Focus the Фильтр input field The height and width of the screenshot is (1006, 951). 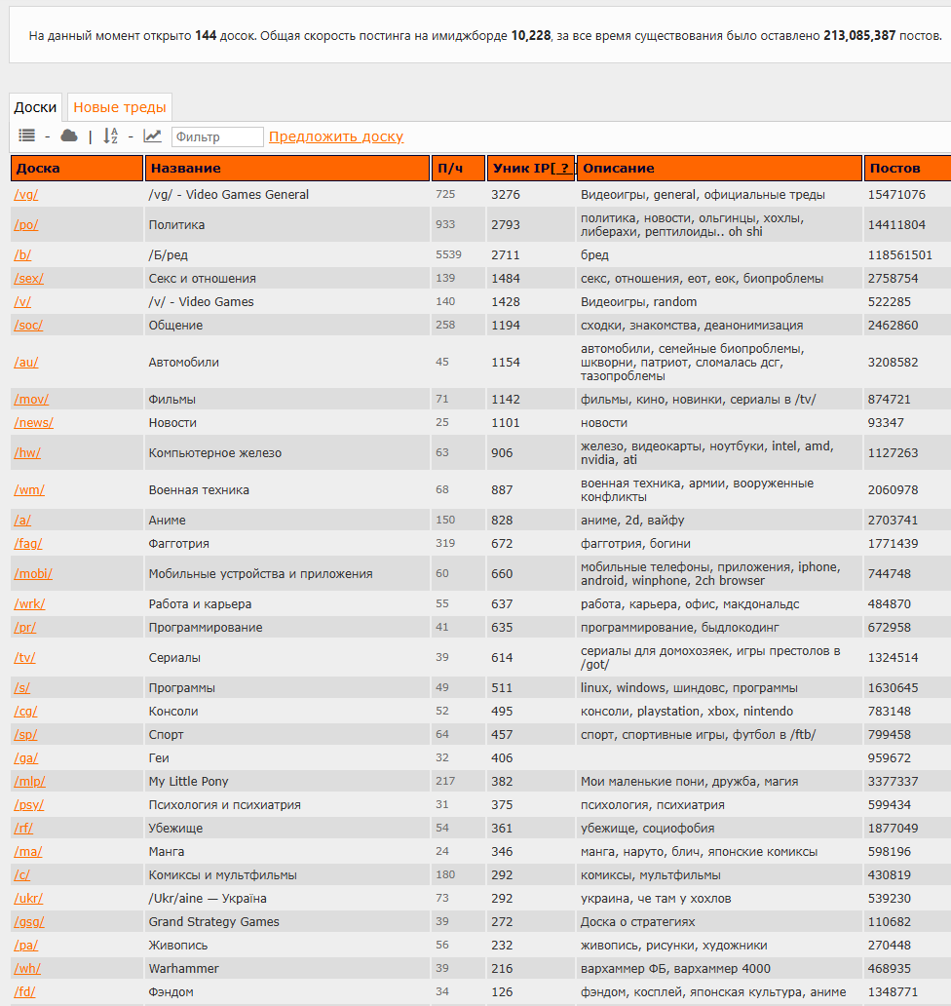(x=217, y=136)
